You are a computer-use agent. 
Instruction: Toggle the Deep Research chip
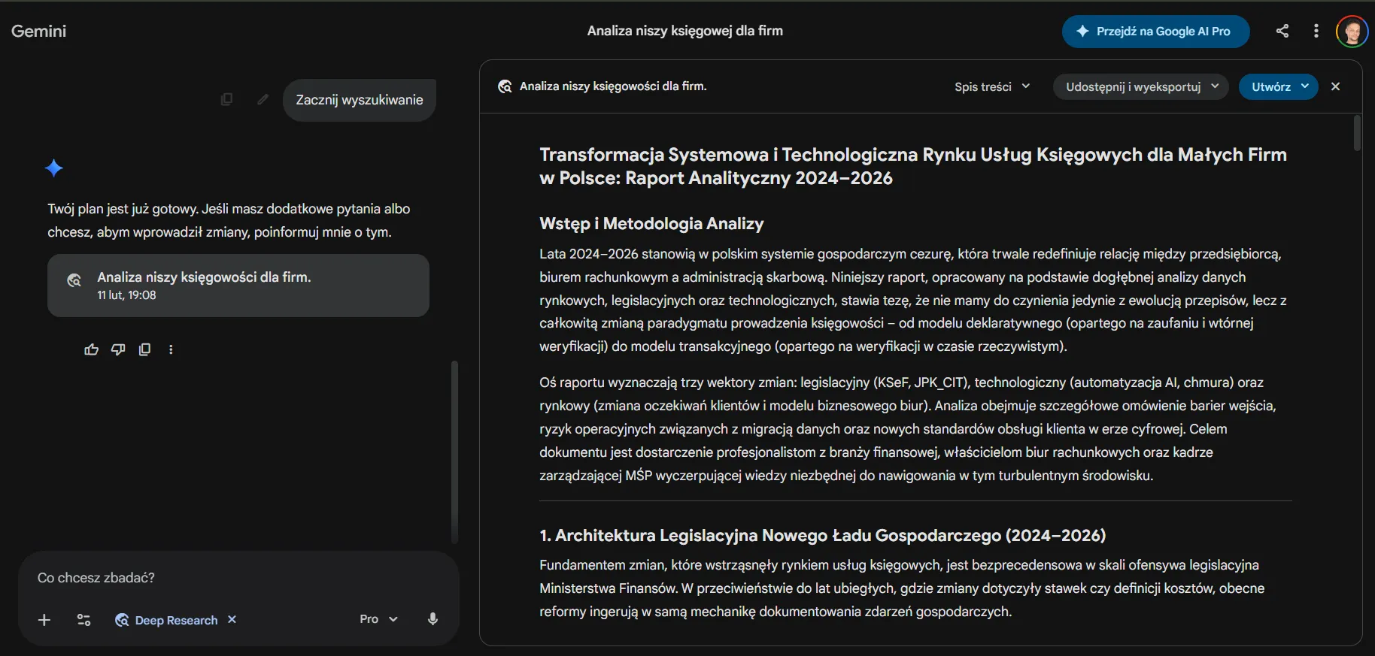point(167,620)
